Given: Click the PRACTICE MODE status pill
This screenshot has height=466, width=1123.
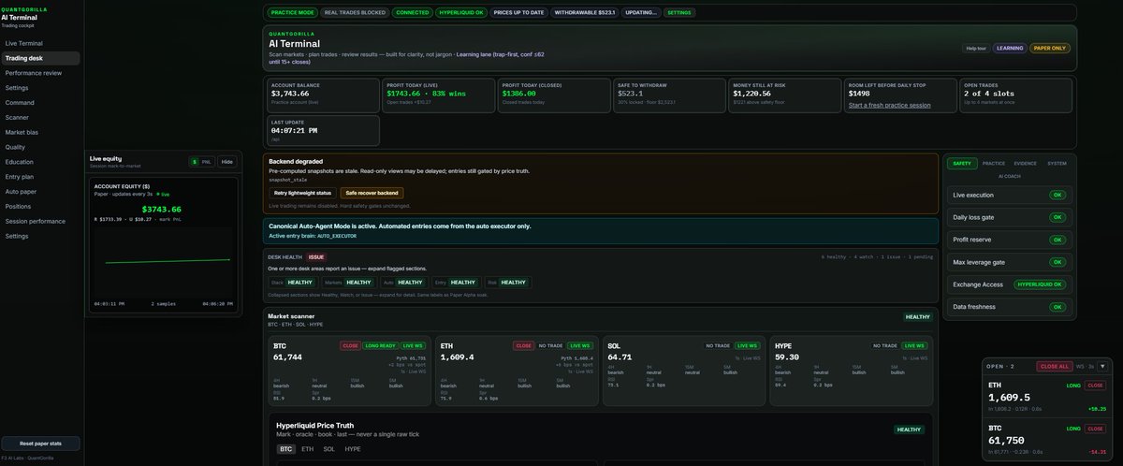Looking at the screenshot, I should (292, 13).
